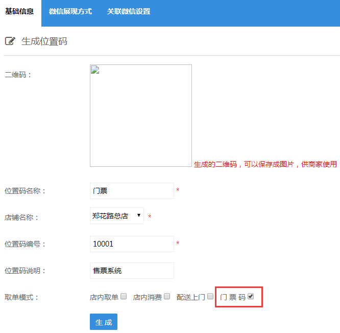Enable the 店内取单 checkbox

click(124, 296)
